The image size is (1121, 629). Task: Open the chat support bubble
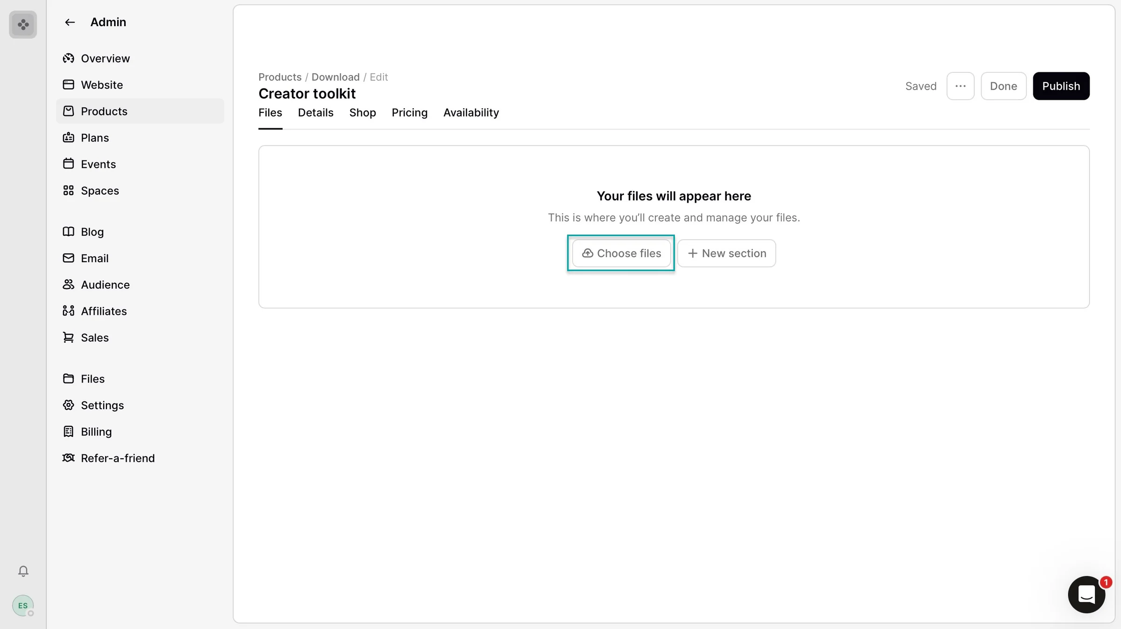pyautogui.click(x=1086, y=594)
